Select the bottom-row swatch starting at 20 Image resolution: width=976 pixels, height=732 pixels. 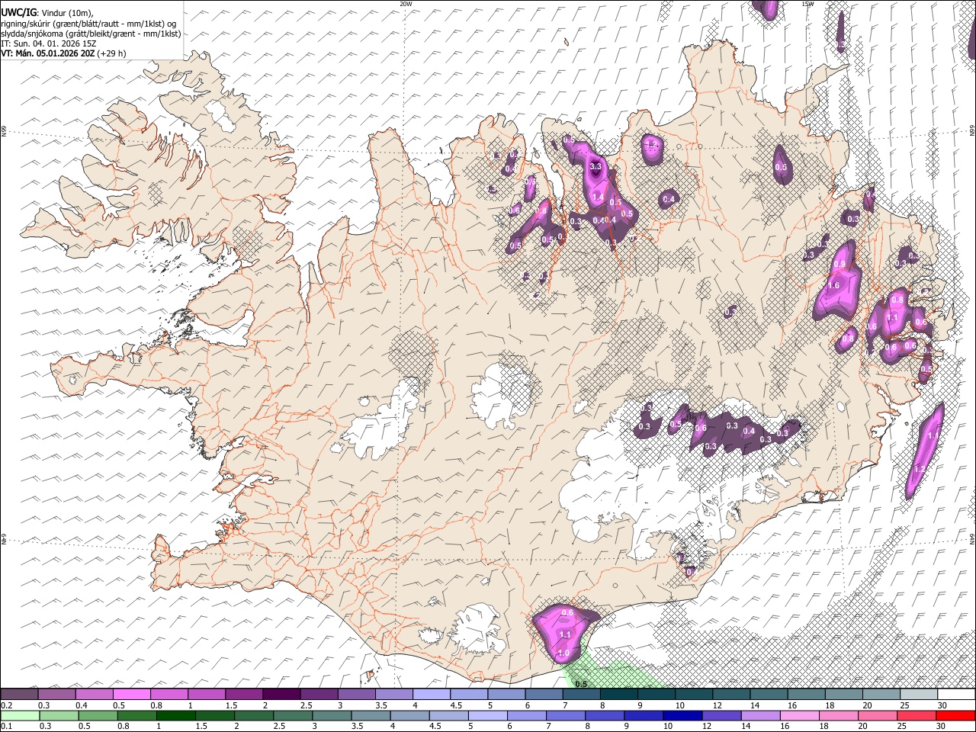coord(877,715)
